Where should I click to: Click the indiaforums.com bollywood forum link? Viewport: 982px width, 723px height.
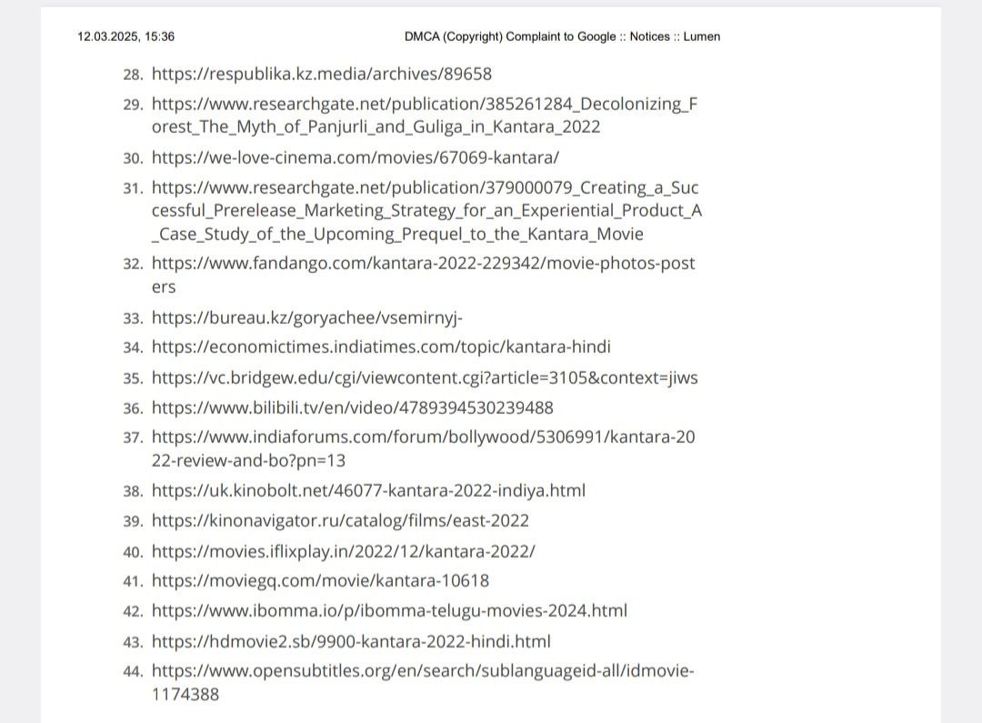tap(424, 448)
